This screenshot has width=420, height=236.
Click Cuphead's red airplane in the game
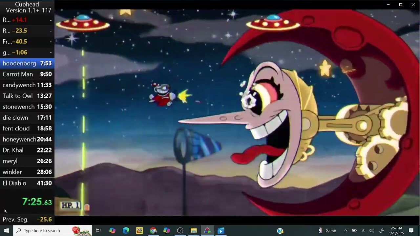(163, 95)
